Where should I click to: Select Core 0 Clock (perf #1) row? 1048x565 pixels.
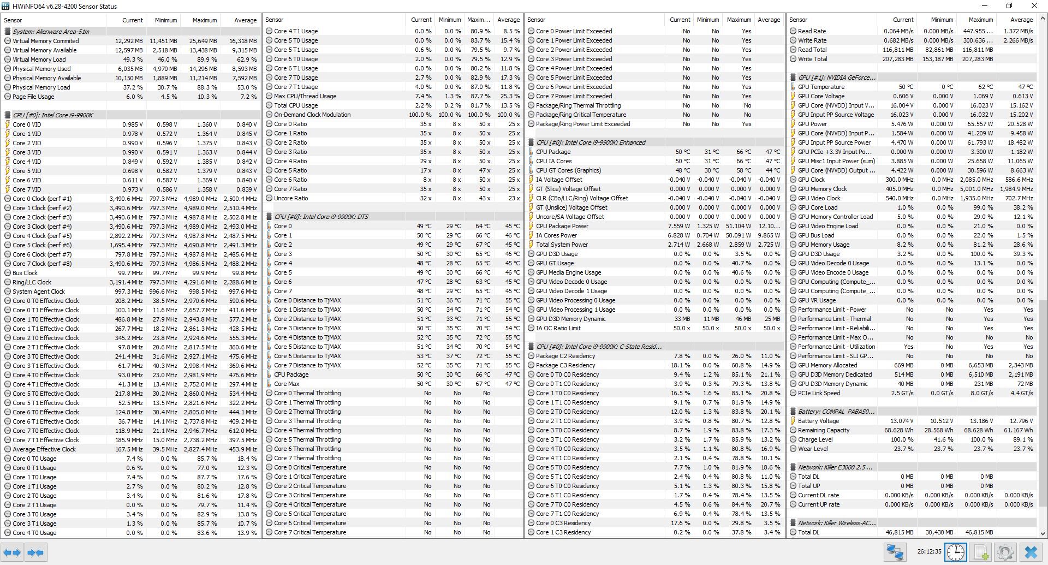point(130,199)
